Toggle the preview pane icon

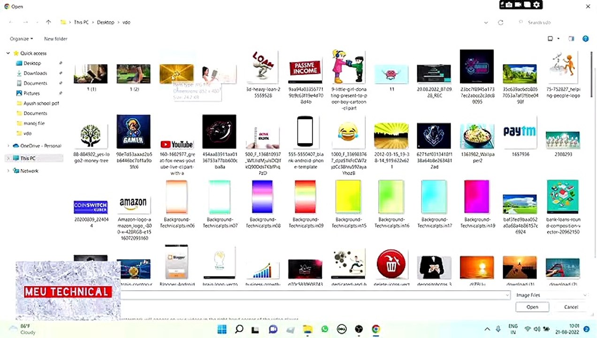(x=571, y=39)
